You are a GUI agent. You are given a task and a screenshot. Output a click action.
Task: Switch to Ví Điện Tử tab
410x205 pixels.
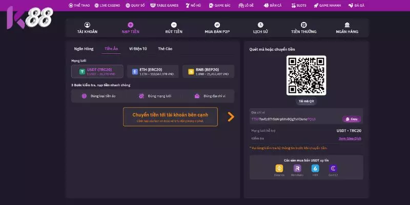click(138, 49)
